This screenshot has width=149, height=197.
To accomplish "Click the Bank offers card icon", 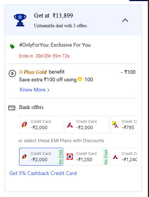I will pos(12,108).
